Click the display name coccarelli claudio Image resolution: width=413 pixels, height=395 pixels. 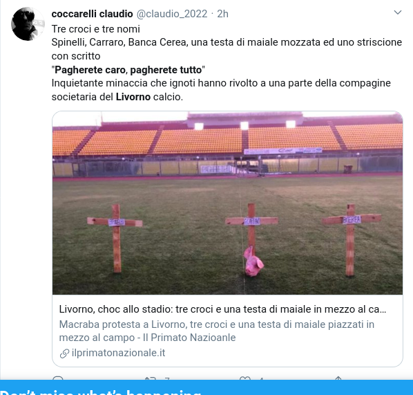pyautogui.click(x=92, y=14)
